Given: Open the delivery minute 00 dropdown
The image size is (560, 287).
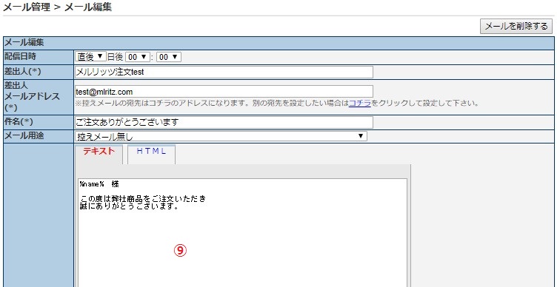Looking at the screenshot, I should 169,57.
